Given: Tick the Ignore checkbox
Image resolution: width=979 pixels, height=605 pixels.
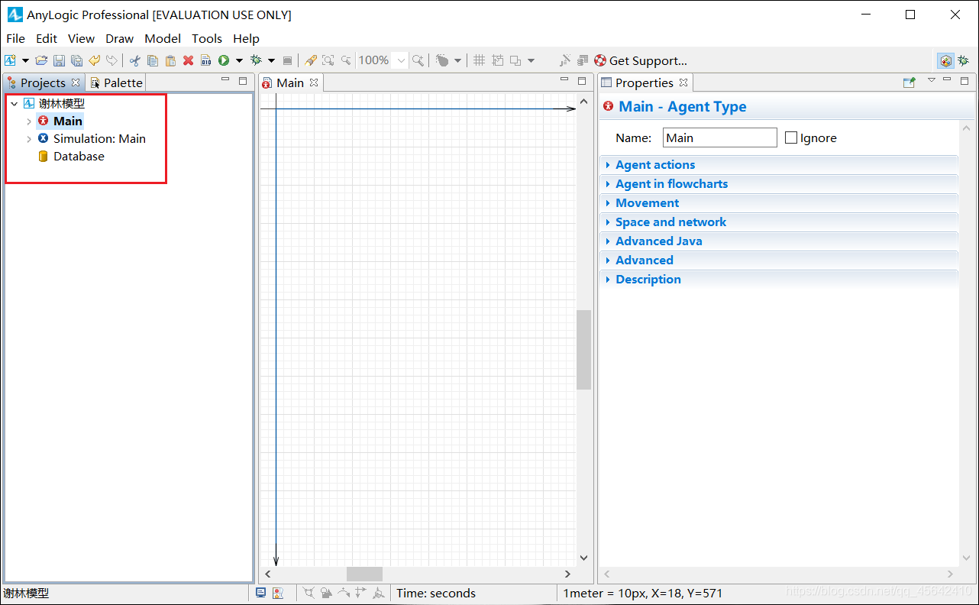Looking at the screenshot, I should pos(791,137).
